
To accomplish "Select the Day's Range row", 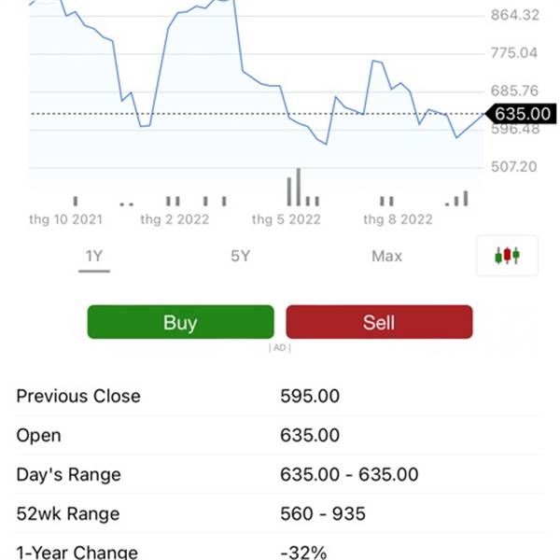I will click(x=280, y=475).
